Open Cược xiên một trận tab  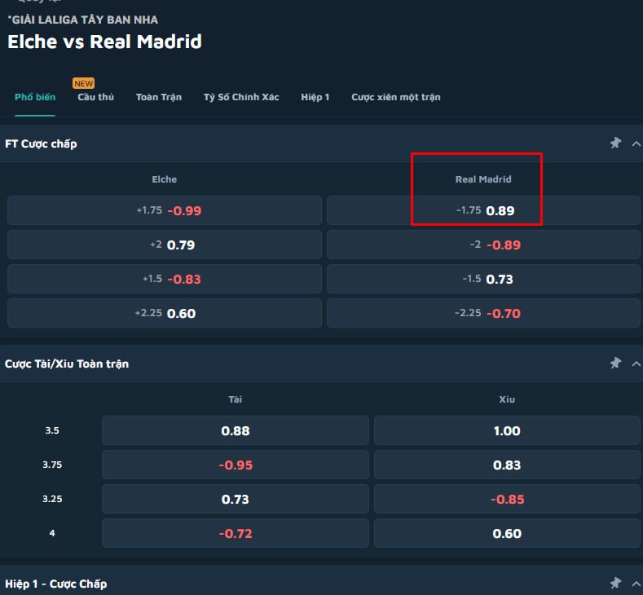[x=396, y=97]
